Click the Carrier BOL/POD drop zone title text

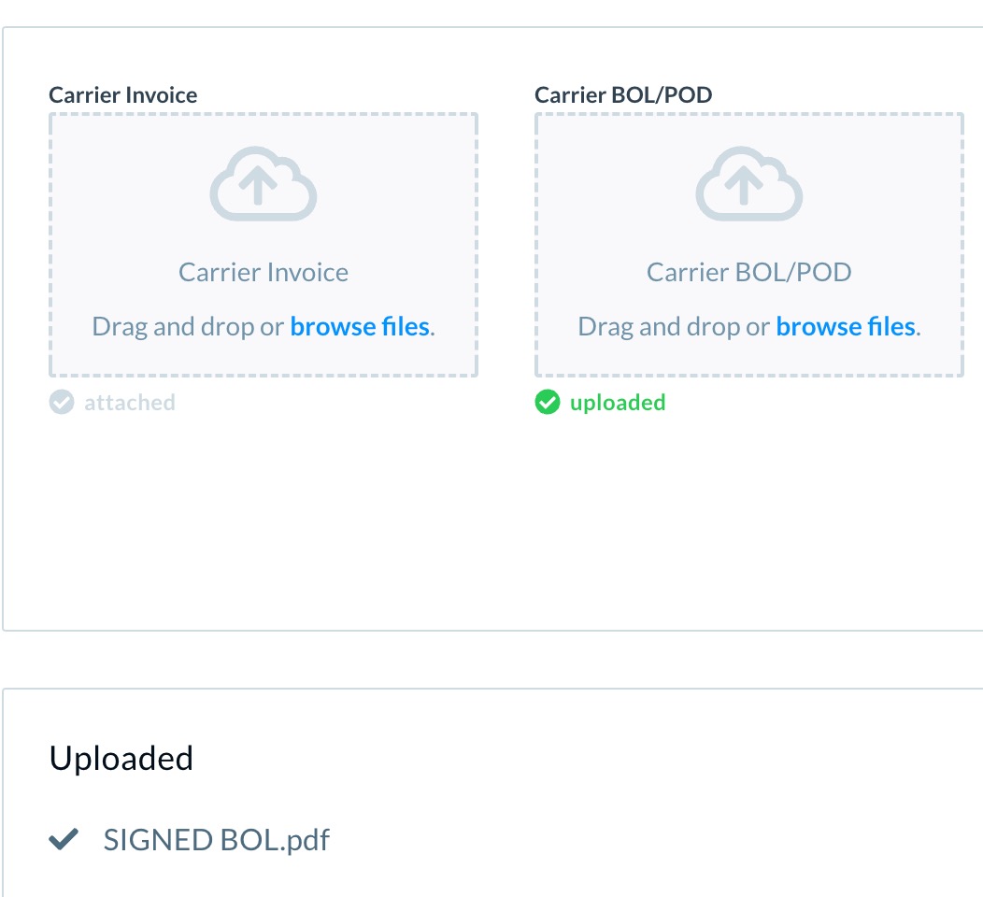749,272
